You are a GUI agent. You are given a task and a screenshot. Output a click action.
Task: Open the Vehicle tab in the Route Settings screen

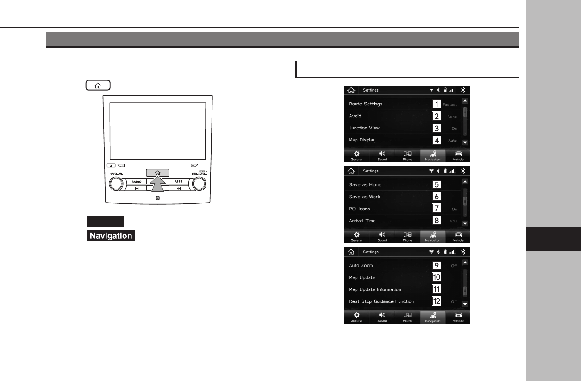click(458, 155)
